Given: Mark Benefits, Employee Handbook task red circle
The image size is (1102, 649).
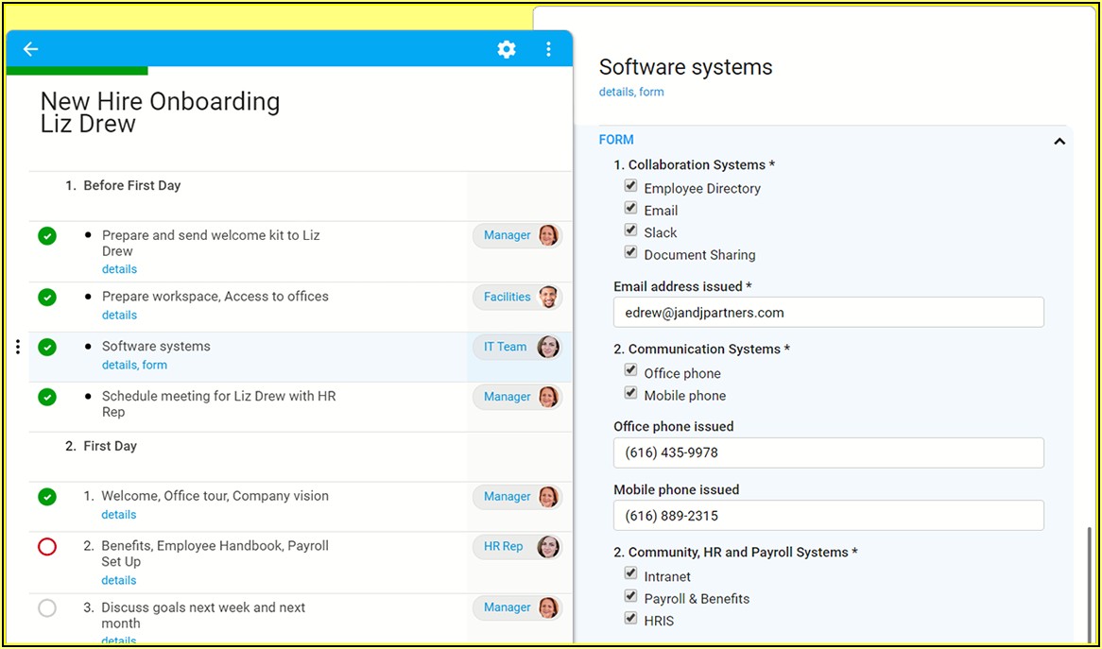Looking at the screenshot, I should click(47, 547).
